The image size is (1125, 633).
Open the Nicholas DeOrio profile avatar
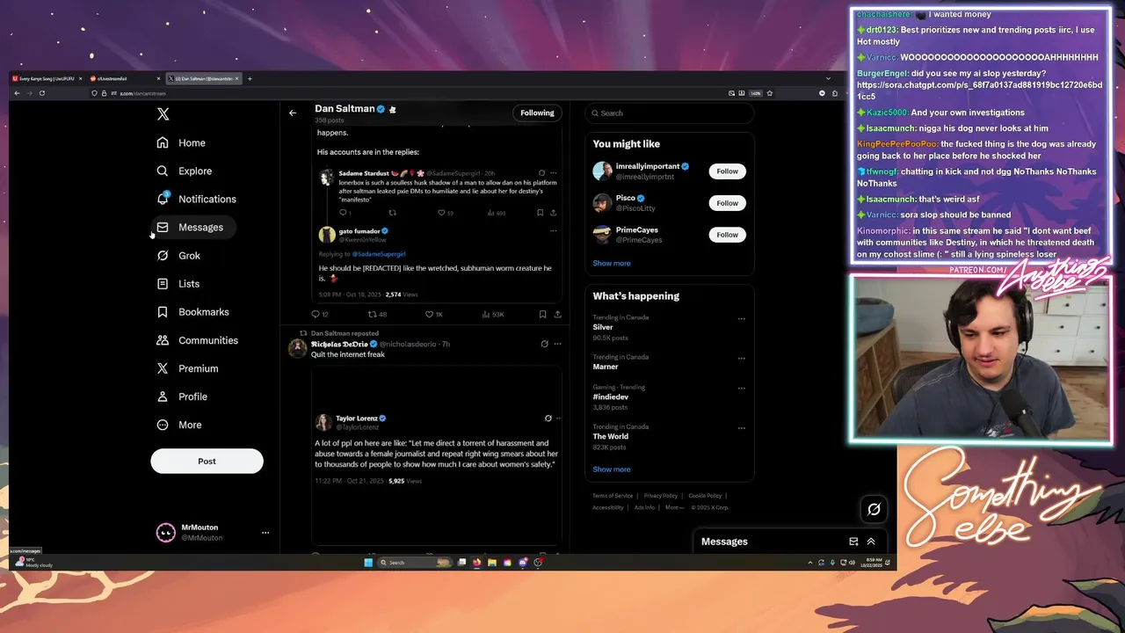297,348
